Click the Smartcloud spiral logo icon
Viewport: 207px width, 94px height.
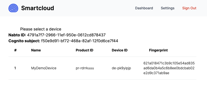tap(13, 8)
